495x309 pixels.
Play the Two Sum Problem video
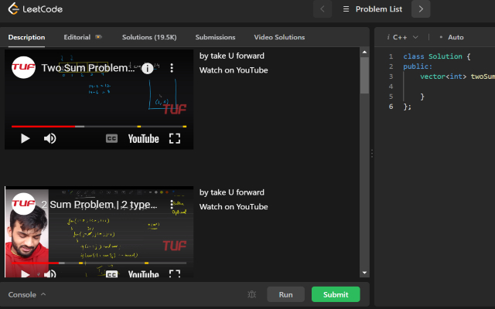25,138
